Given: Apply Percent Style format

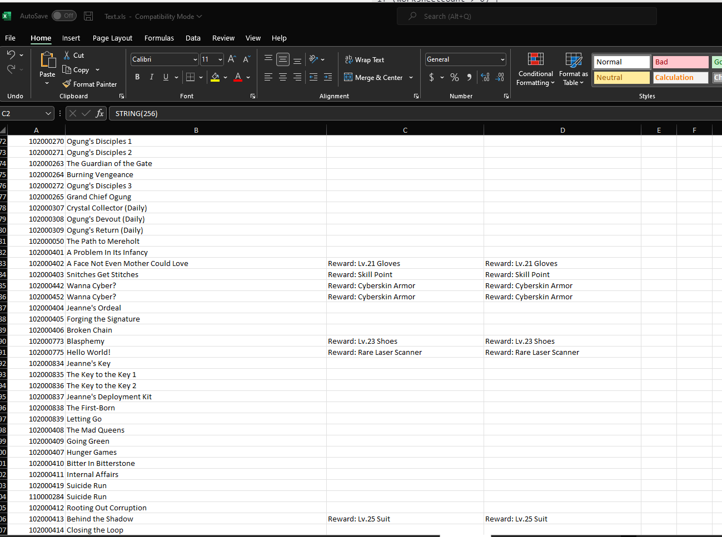Looking at the screenshot, I should tap(455, 77).
